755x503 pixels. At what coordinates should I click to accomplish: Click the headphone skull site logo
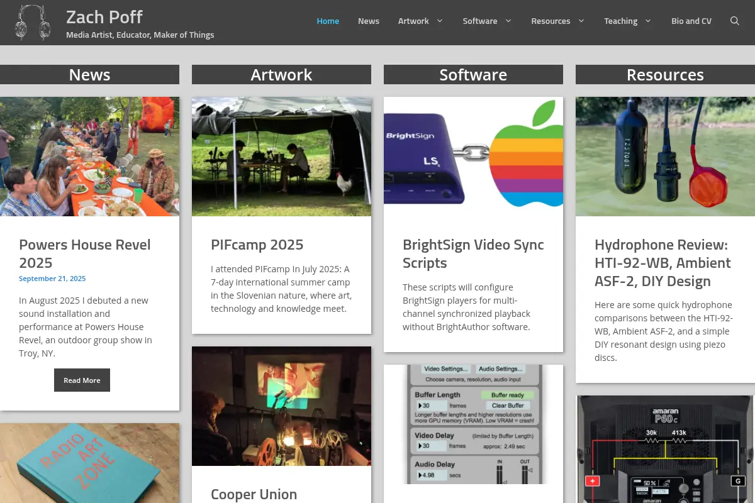33,23
